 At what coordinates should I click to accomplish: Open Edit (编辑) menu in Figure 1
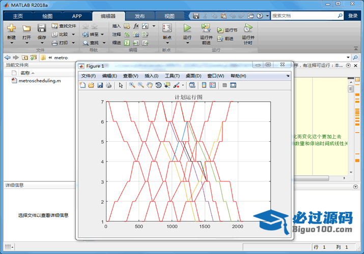(109, 76)
